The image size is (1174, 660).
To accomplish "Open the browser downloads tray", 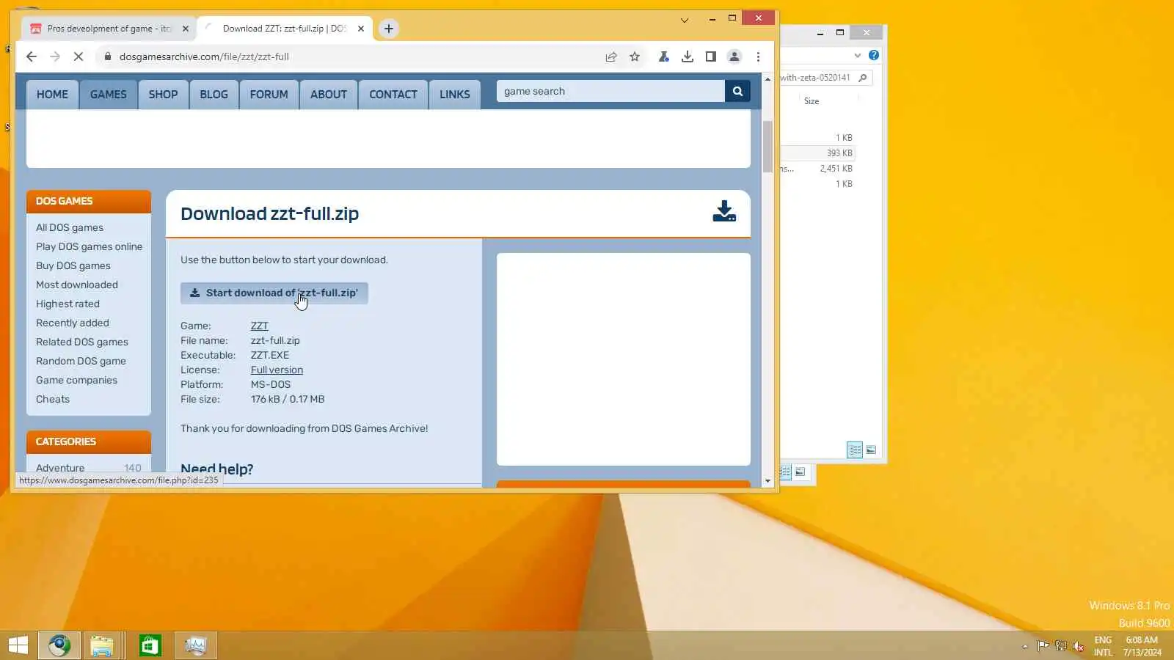I will pos(688,56).
